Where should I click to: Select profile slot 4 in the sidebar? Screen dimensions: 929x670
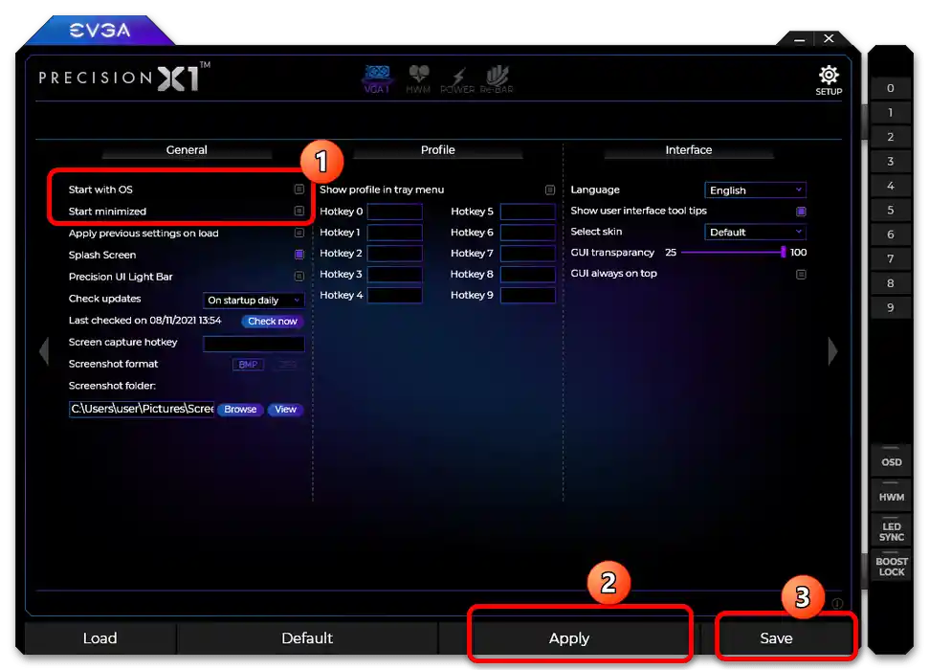pyautogui.click(x=890, y=186)
